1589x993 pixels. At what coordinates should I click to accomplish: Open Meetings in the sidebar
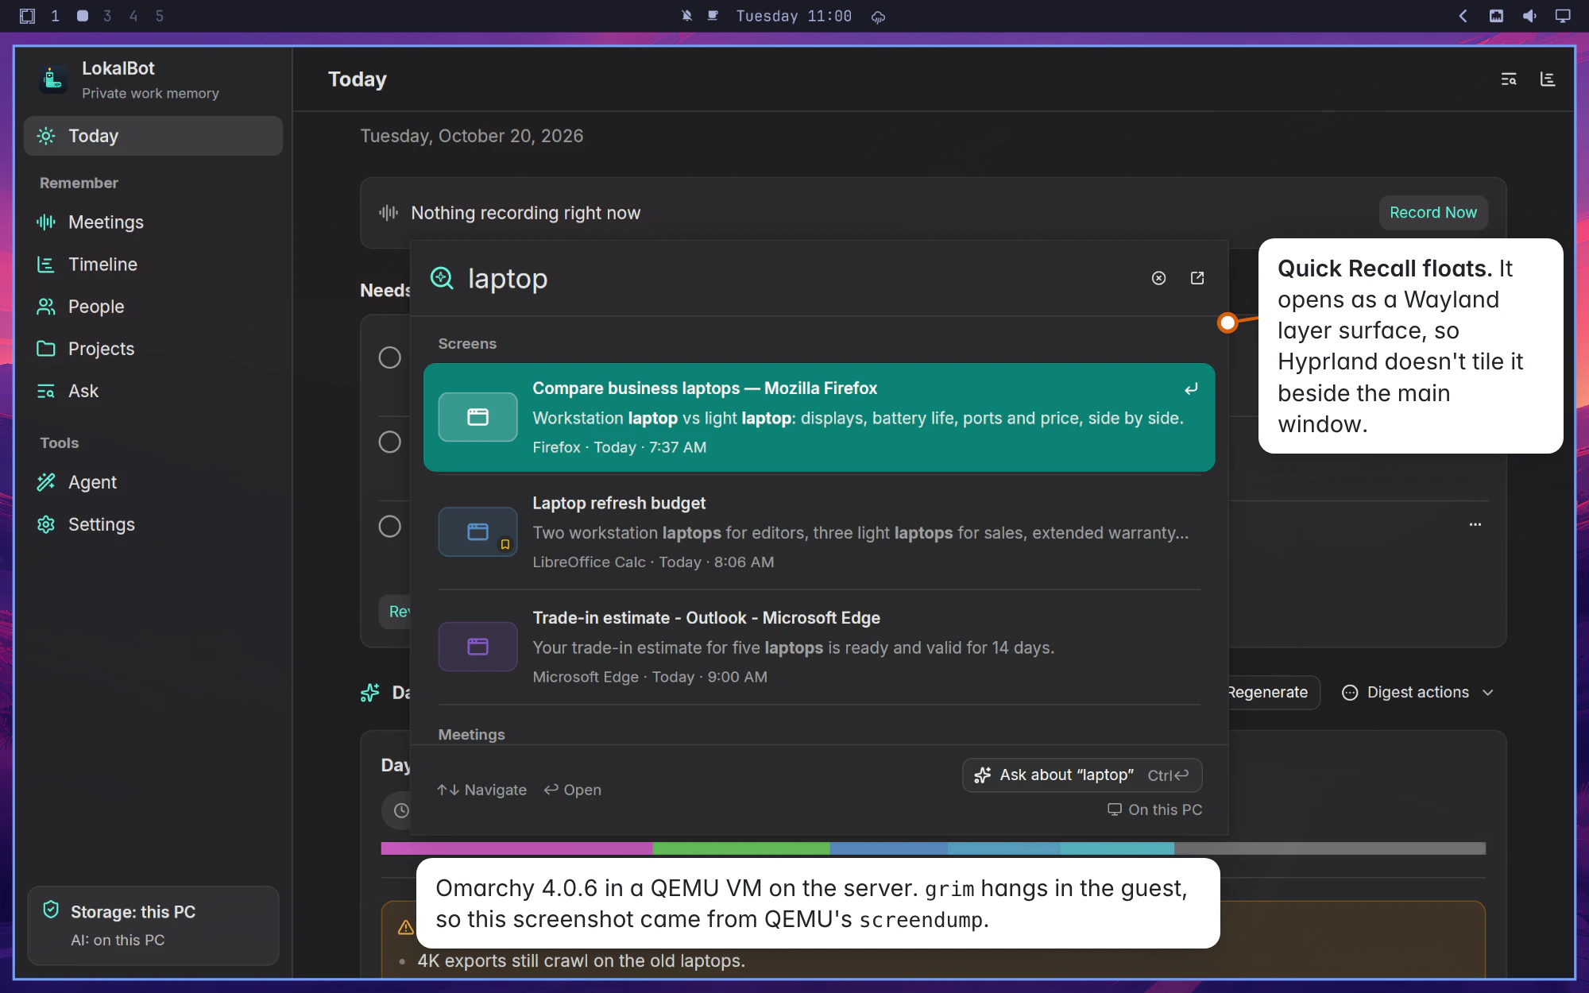153,222
